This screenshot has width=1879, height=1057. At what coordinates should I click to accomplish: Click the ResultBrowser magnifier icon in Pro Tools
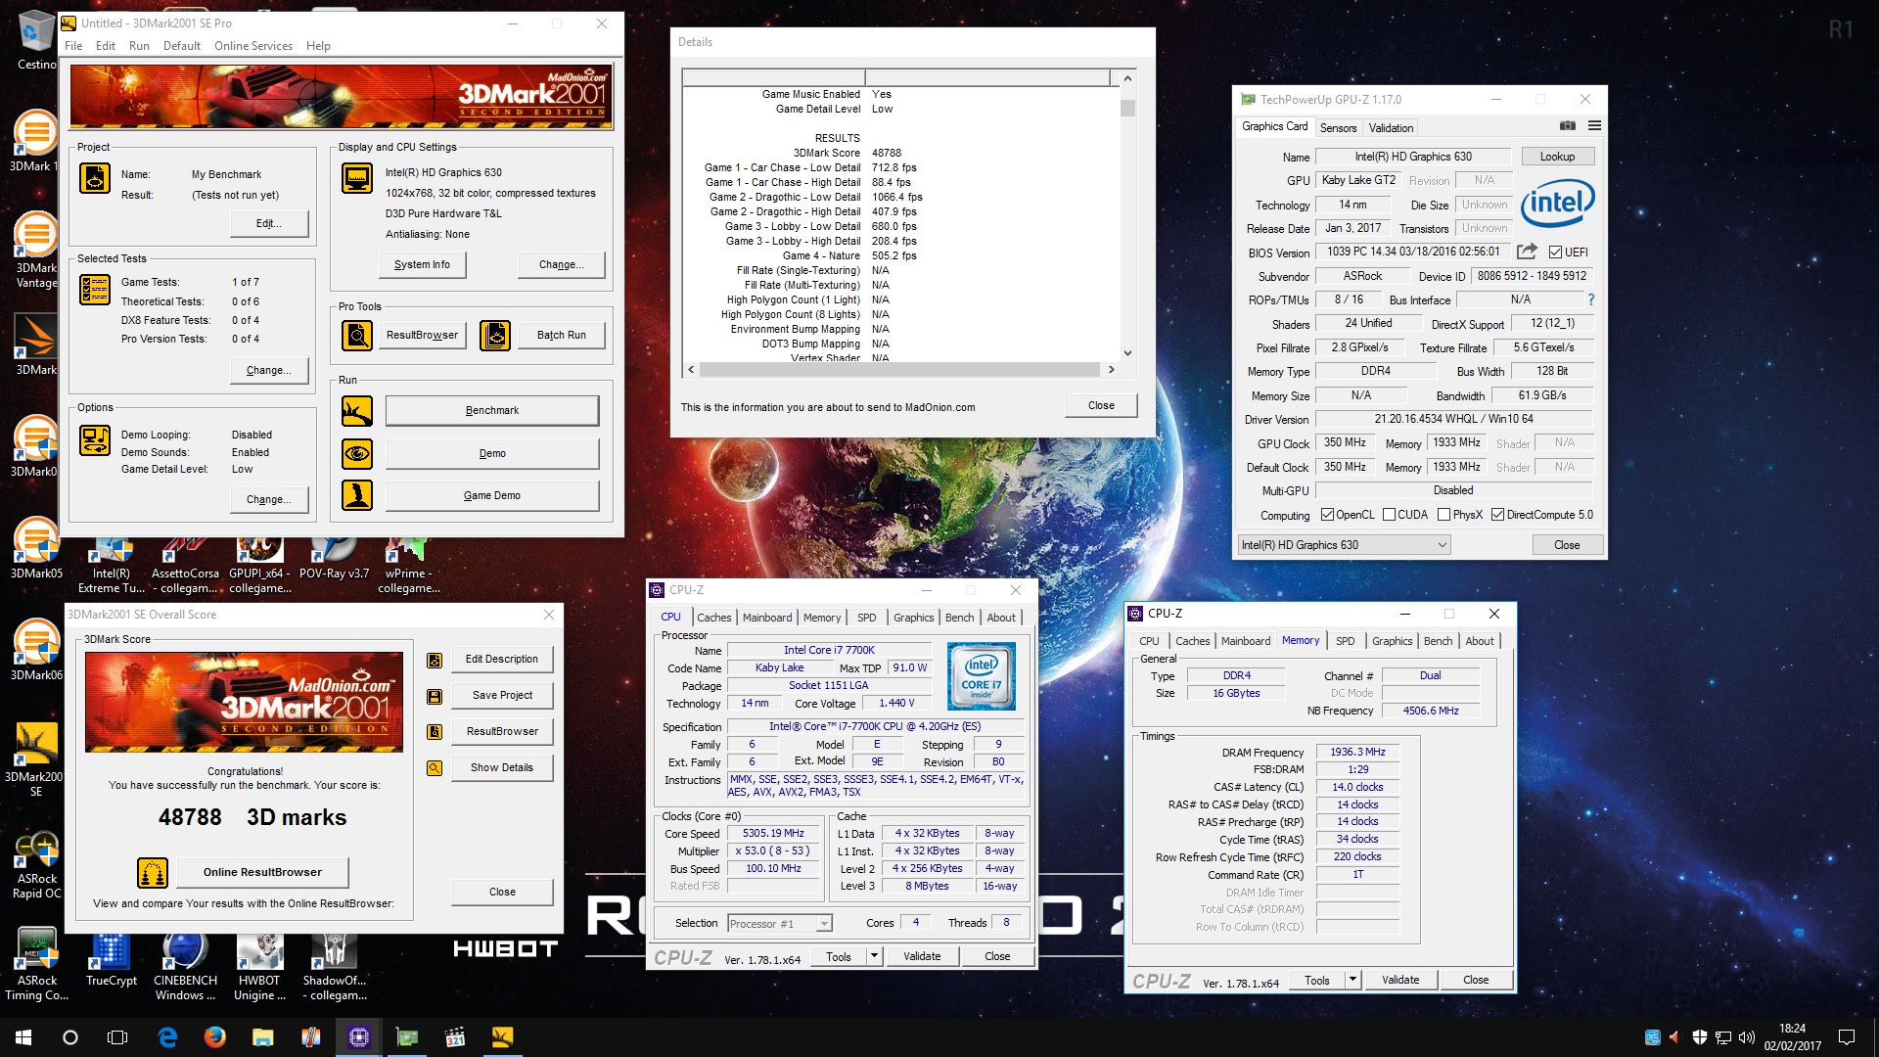click(x=357, y=336)
